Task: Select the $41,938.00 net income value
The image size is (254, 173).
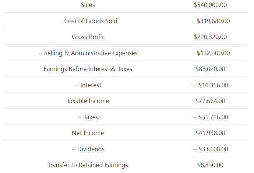Action: point(210,133)
